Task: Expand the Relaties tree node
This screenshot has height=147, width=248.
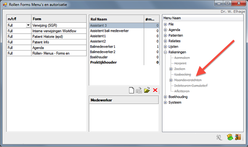Action: pos(165,41)
